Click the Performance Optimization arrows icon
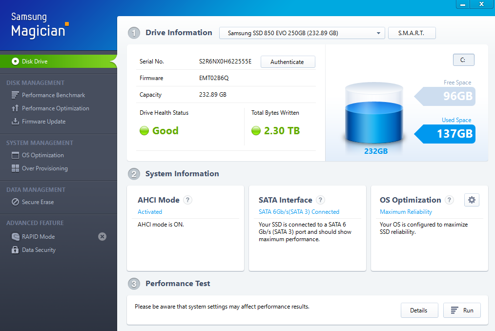 click(15, 108)
